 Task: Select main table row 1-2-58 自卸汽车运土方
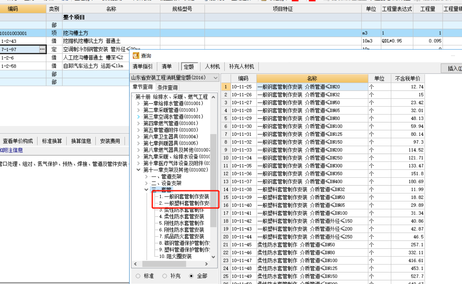[65, 66]
